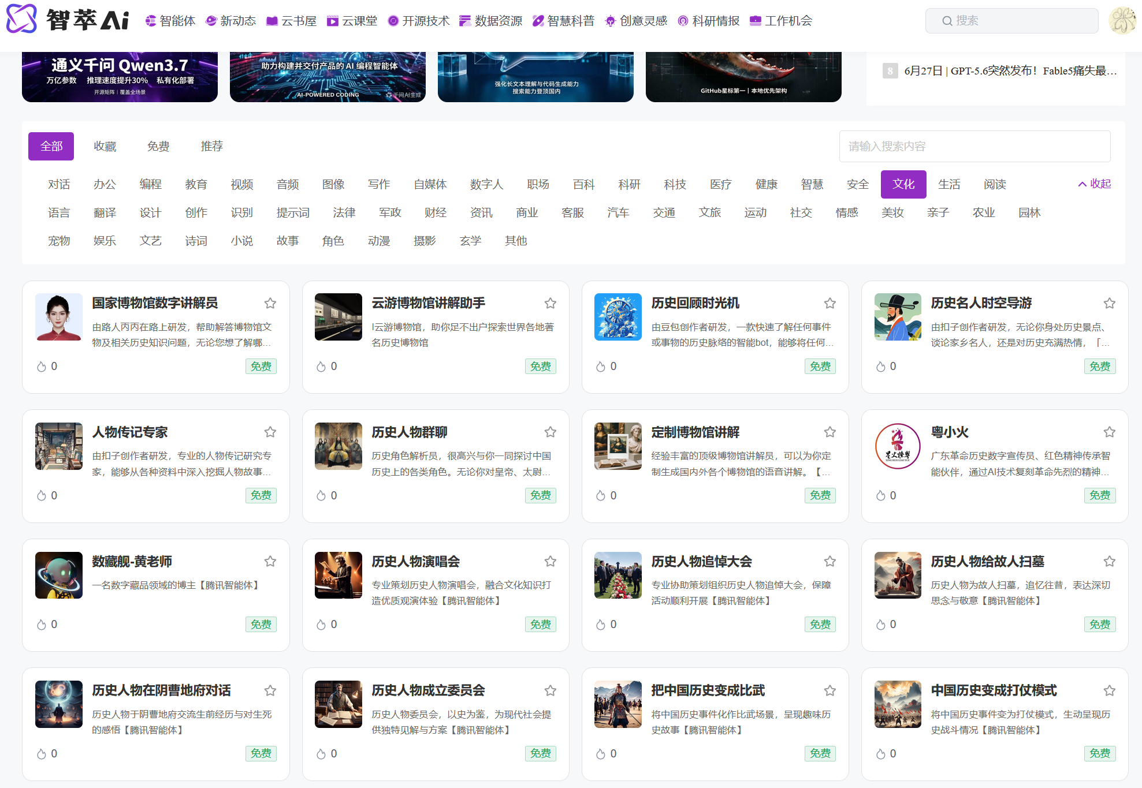
Task: Select the 提示词 category
Action: click(293, 212)
